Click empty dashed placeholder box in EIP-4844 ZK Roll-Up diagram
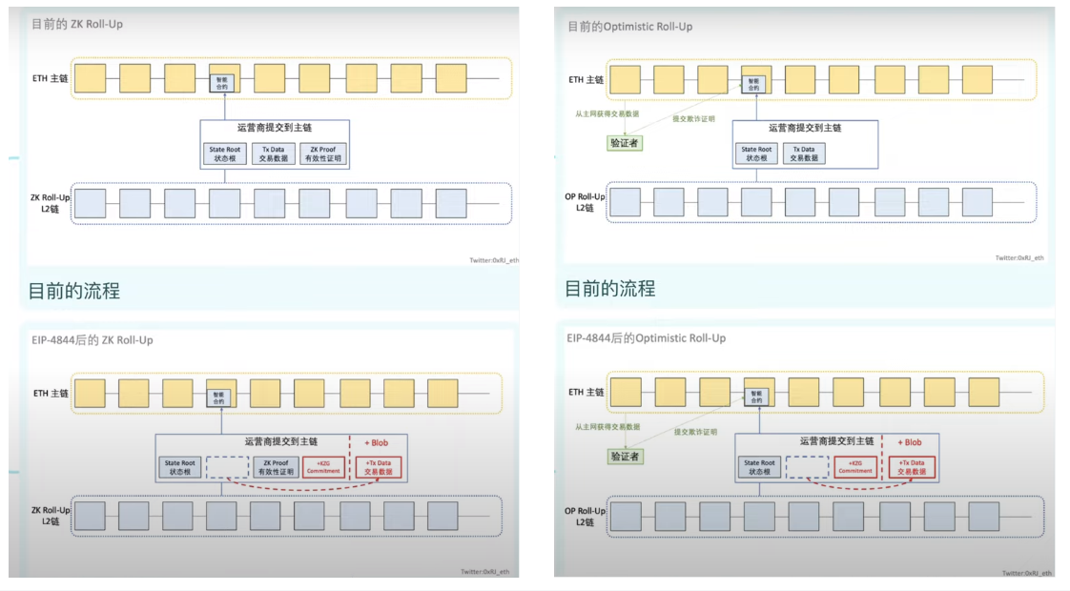 [227, 467]
